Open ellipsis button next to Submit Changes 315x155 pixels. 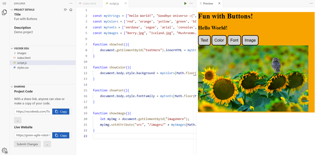(x=47, y=144)
